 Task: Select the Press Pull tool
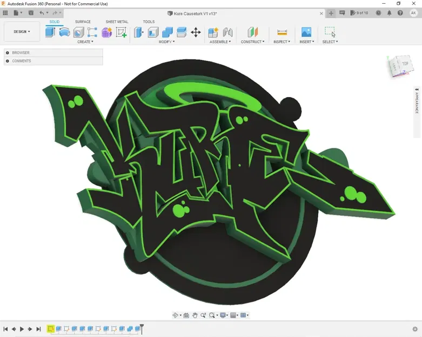pyautogui.click(x=139, y=32)
